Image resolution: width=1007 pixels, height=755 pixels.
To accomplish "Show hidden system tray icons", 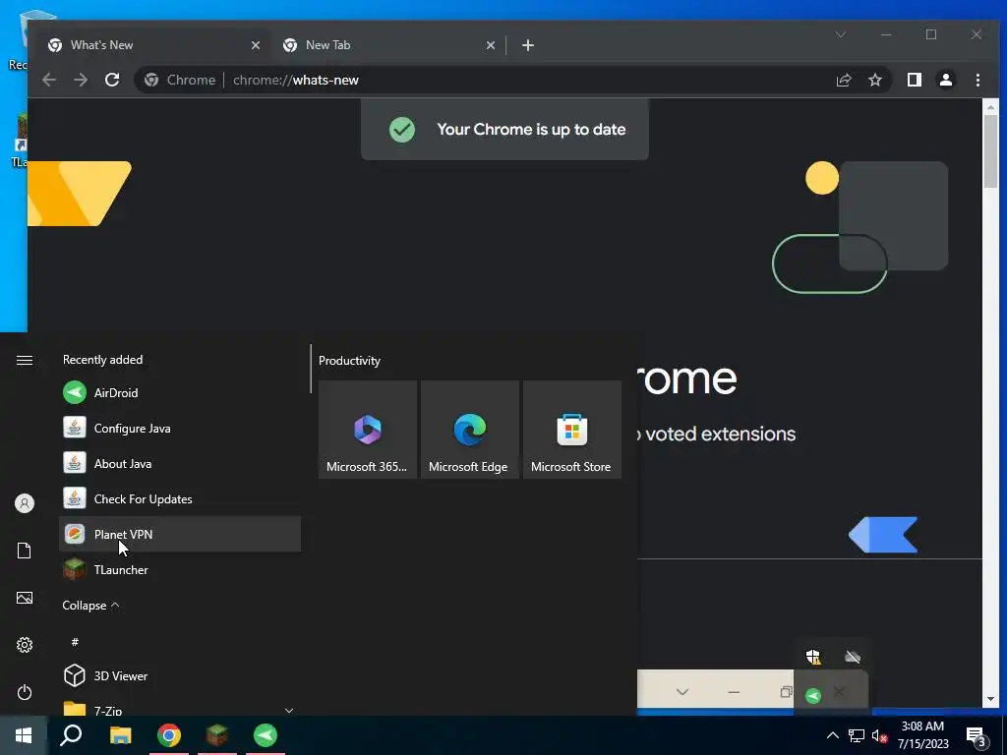I will point(832,735).
